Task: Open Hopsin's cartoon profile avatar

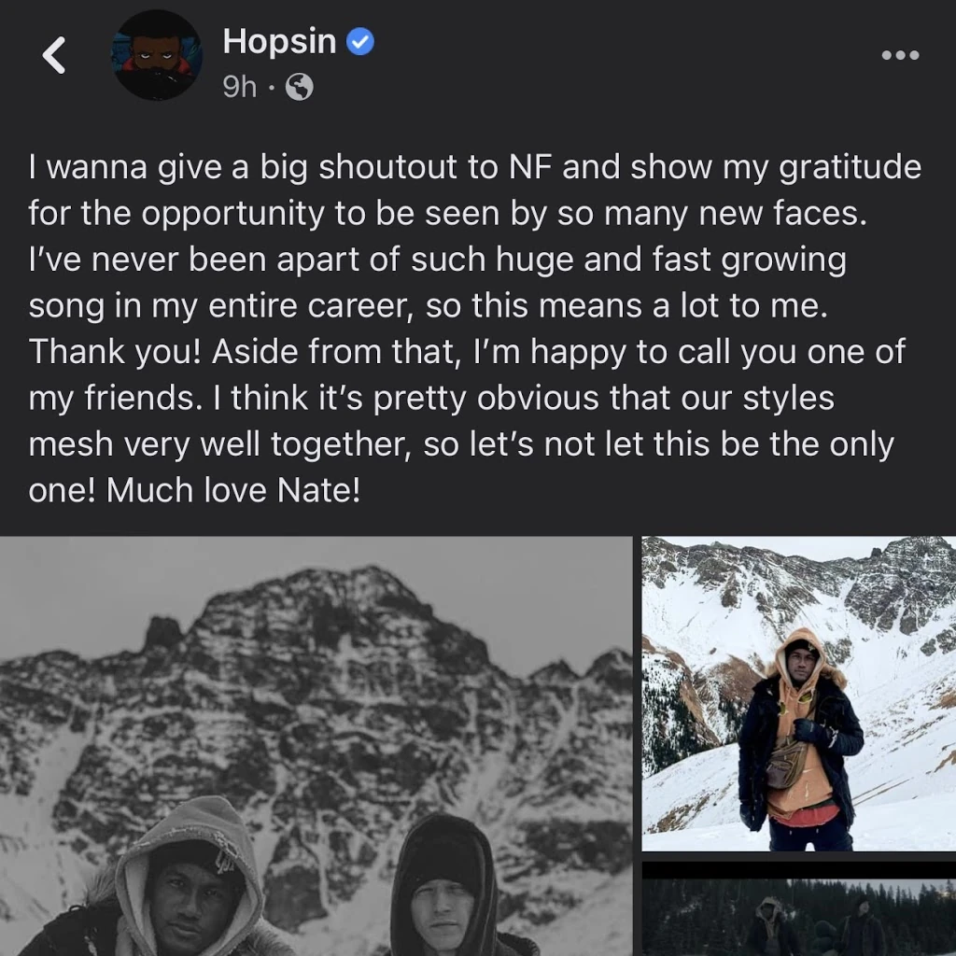Action: click(x=157, y=56)
